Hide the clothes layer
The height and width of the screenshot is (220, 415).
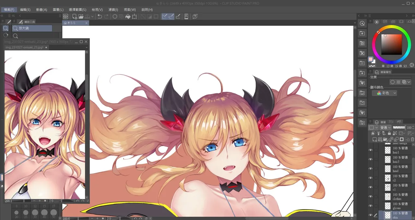[x=371, y=196]
